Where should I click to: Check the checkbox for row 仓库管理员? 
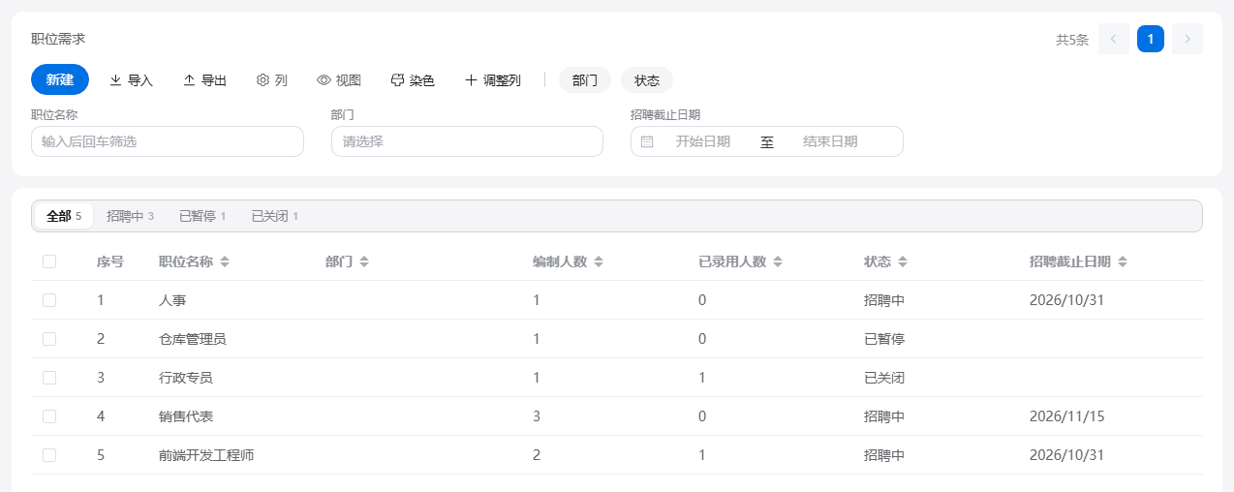coord(49,339)
